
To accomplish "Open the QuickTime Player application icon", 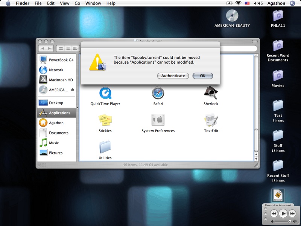I will (x=105, y=93).
